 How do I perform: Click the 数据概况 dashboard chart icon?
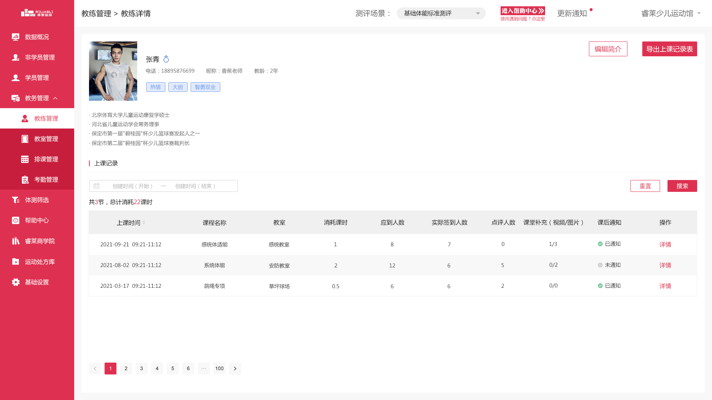point(16,37)
